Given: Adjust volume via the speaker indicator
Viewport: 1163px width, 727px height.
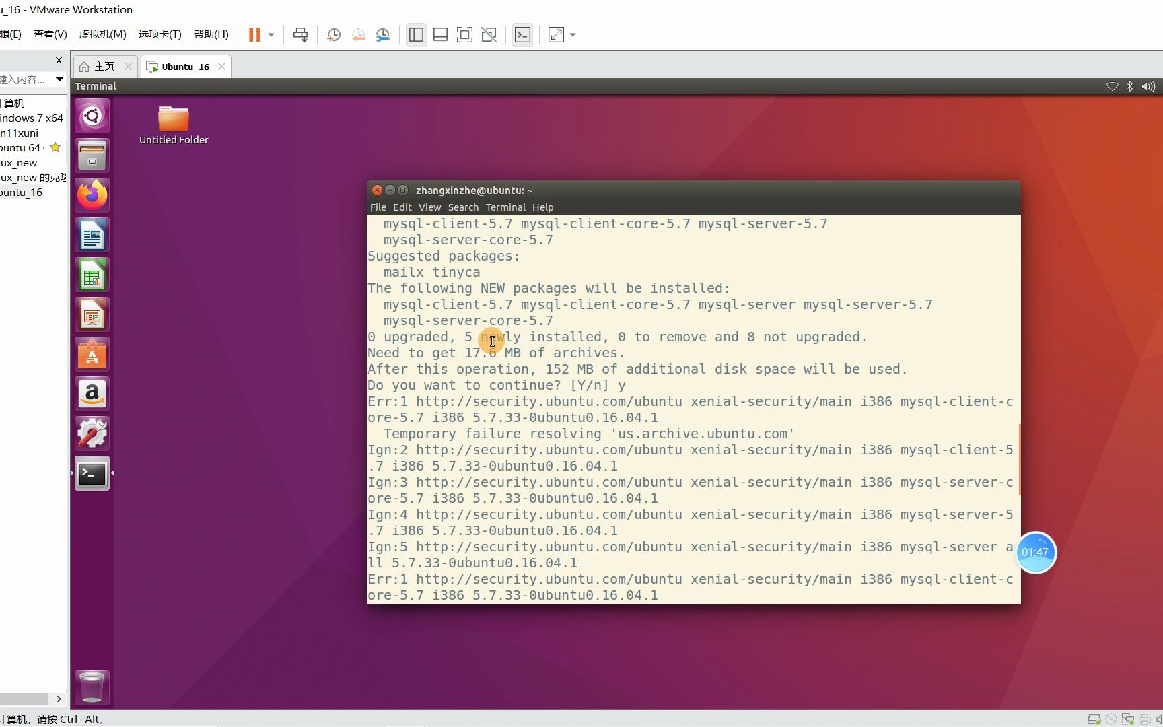Looking at the screenshot, I should [1148, 86].
